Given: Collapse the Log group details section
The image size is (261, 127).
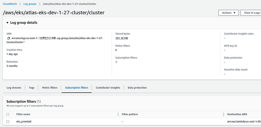Looking at the screenshot, I should [x=7, y=23].
